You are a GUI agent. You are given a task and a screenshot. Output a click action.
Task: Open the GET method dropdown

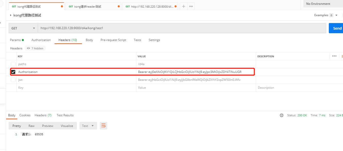click(x=23, y=28)
